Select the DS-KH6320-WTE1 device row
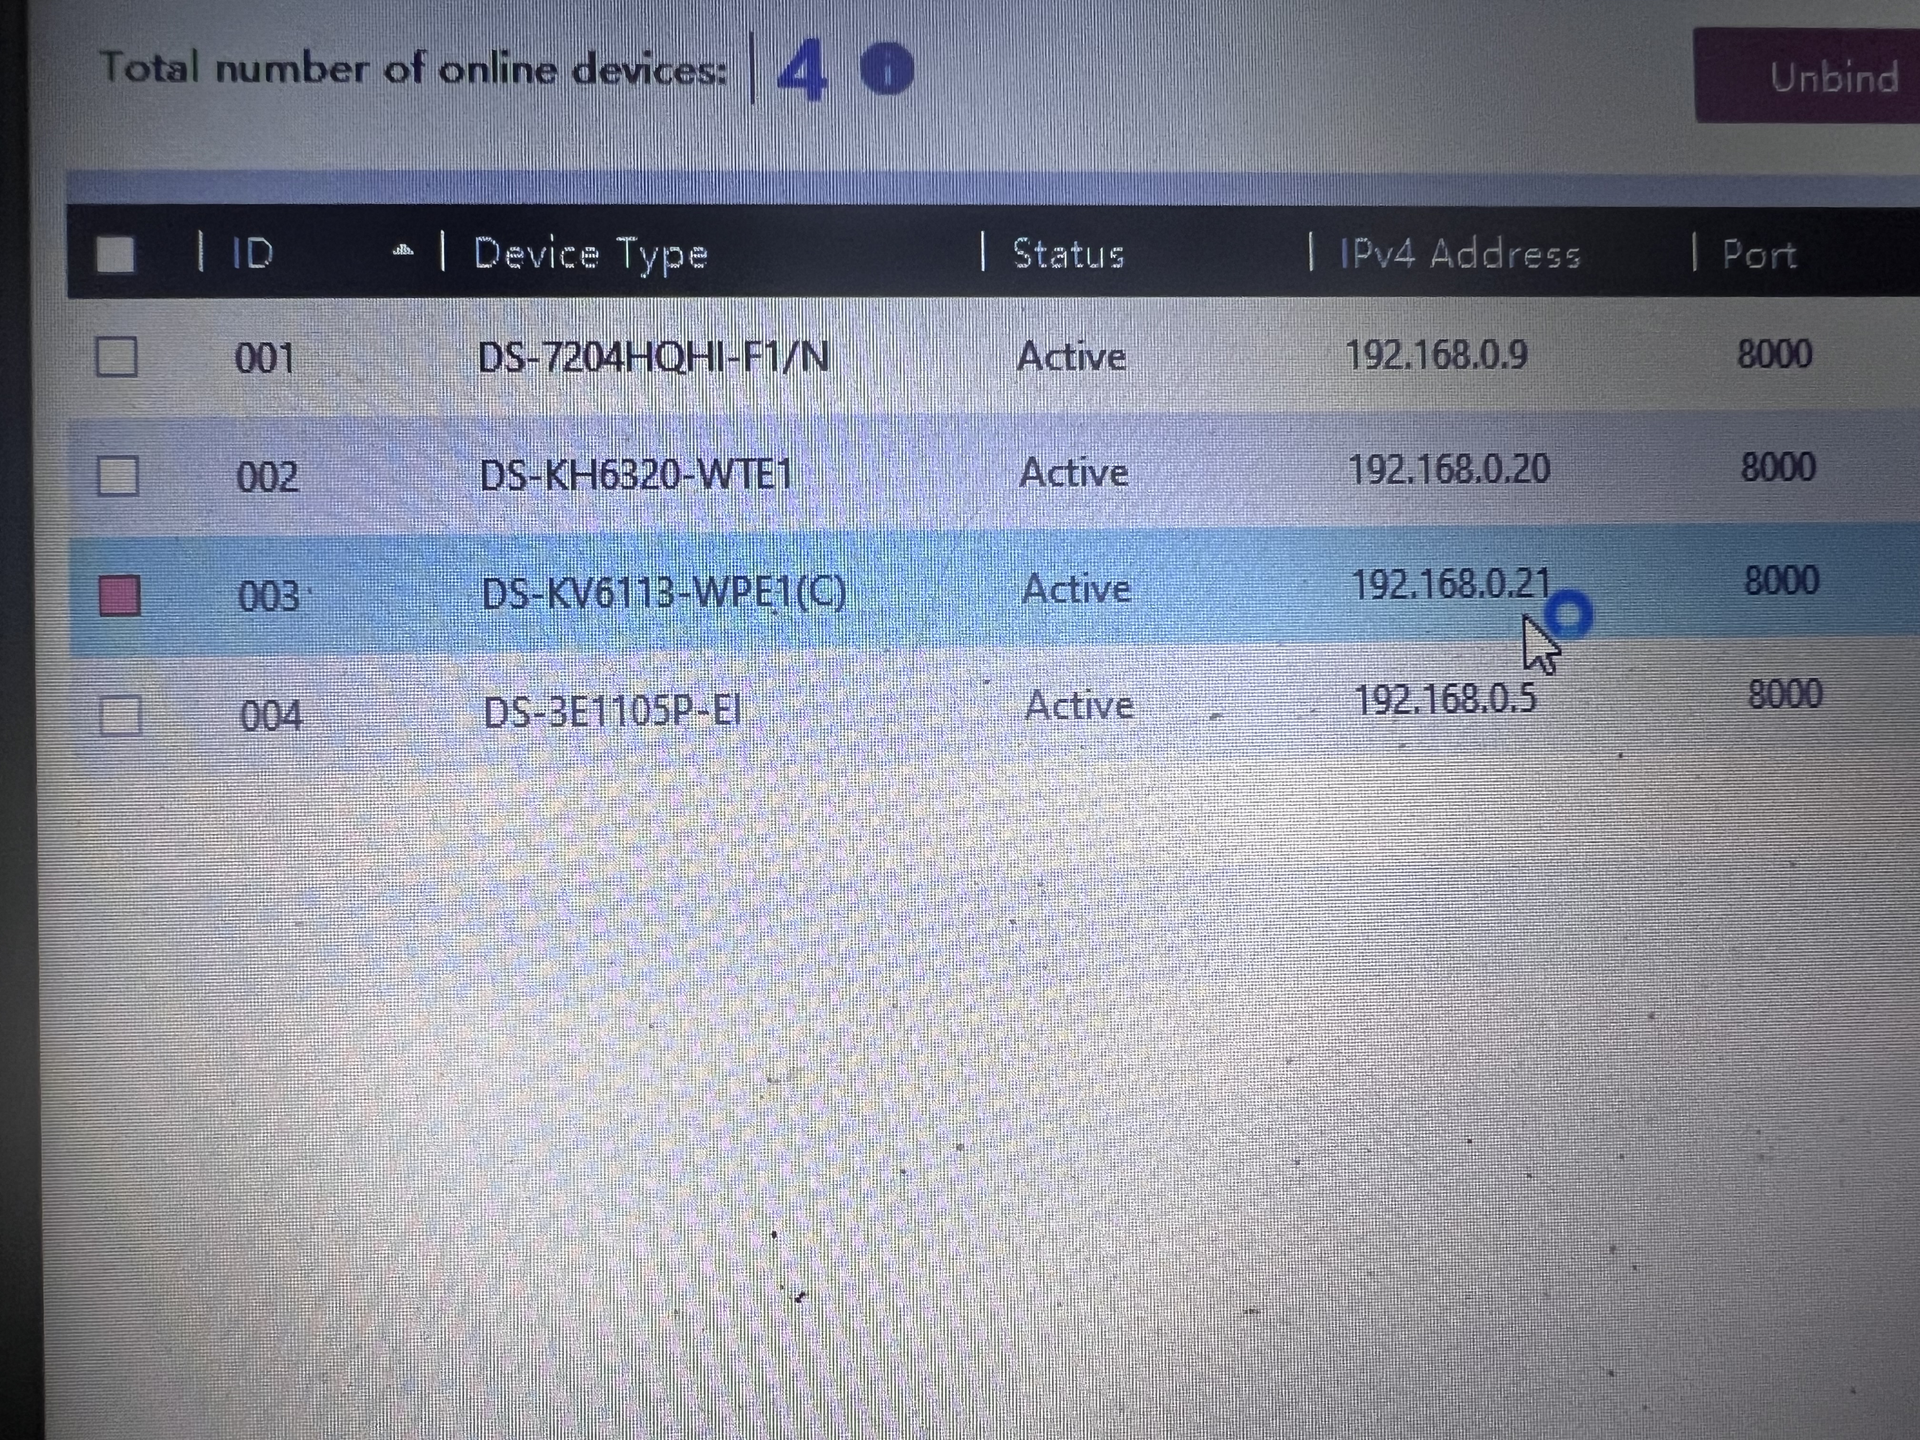Image resolution: width=1920 pixels, height=1440 pixels. (636, 475)
